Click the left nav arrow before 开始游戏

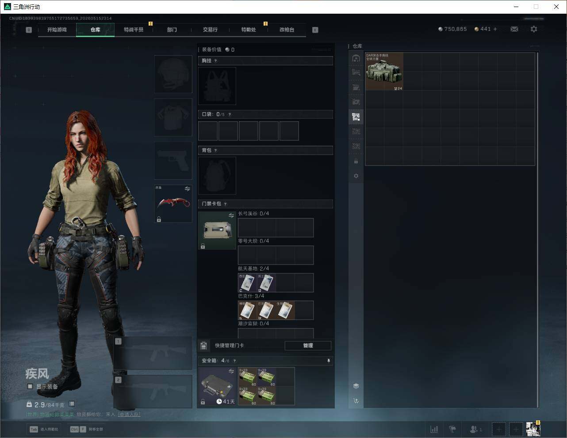tap(29, 30)
